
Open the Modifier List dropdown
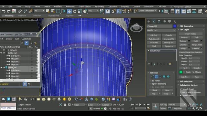click(162, 30)
